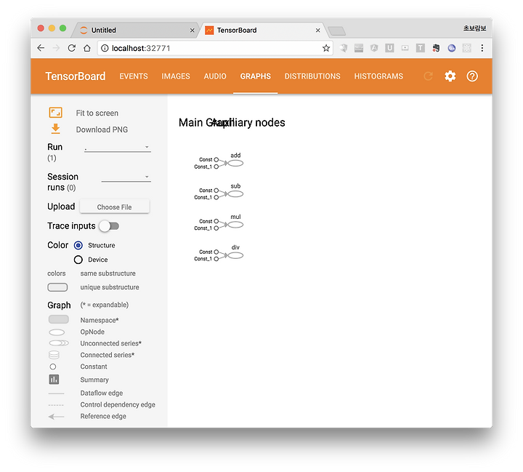The image size is (523, 472).
Task: Open the help question mark icon
Action: click(x=472, y=76)
